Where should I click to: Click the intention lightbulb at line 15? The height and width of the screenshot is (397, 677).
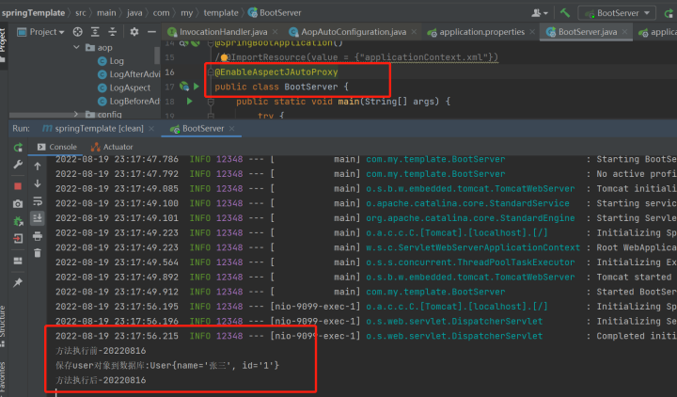(x=224, y=57)
